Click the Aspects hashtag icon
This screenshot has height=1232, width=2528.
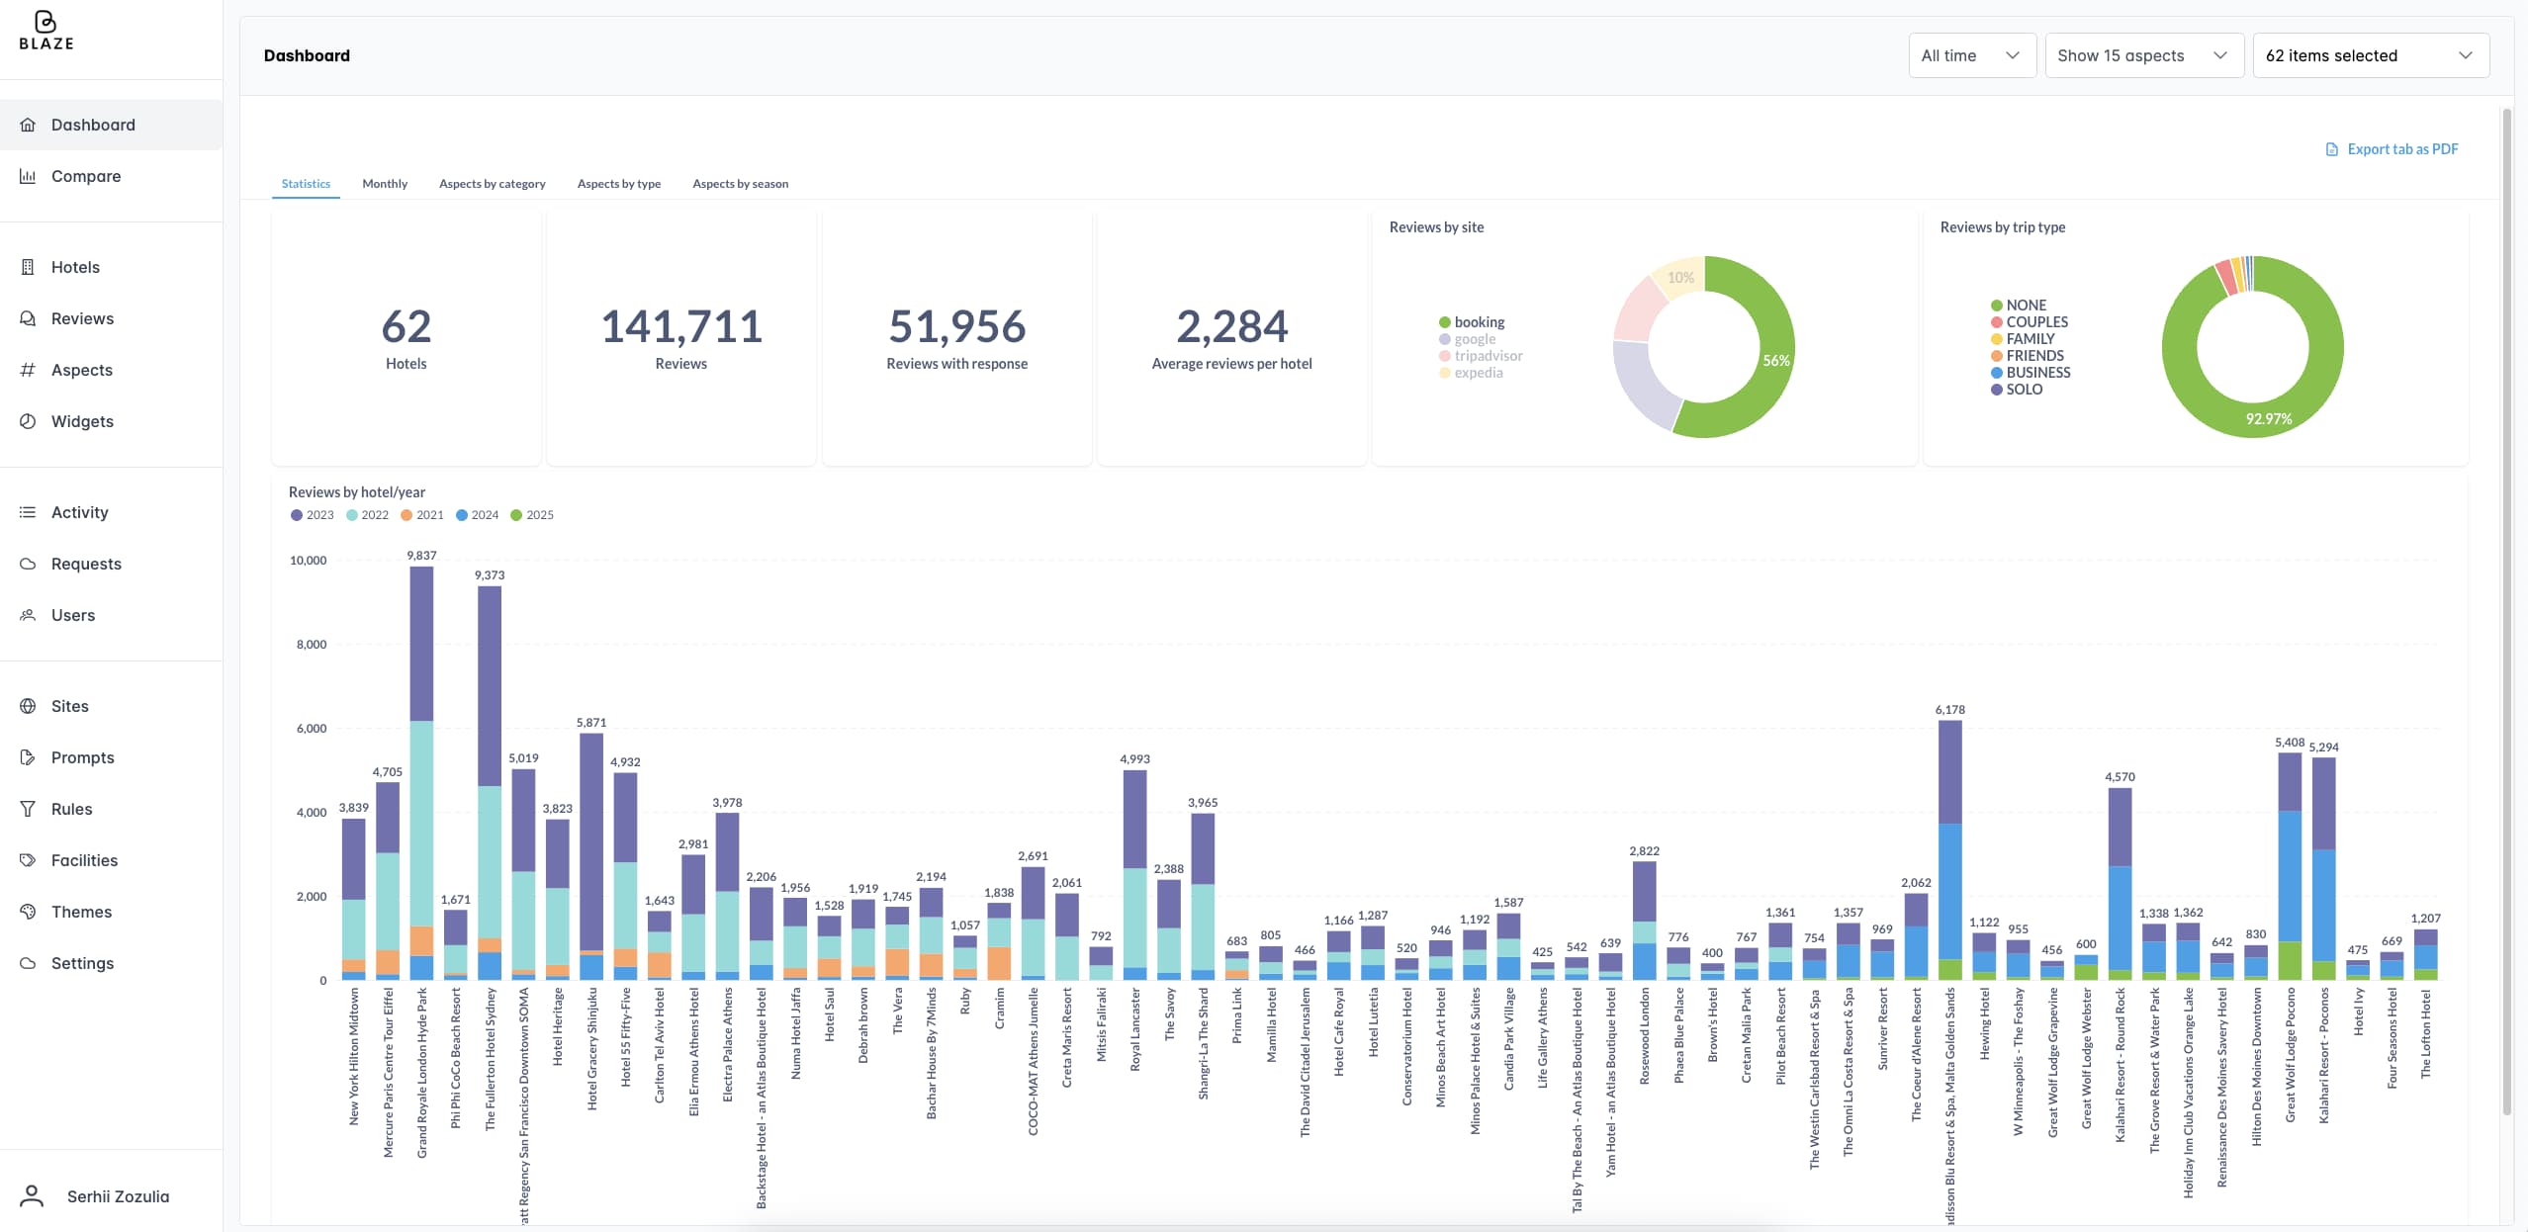click(28, 370)
